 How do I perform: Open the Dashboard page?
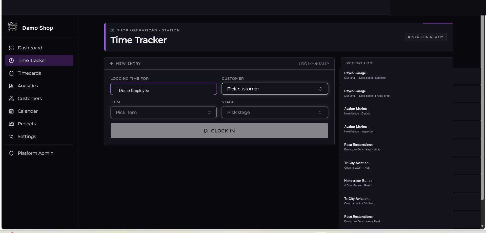[x=39, y=48]
